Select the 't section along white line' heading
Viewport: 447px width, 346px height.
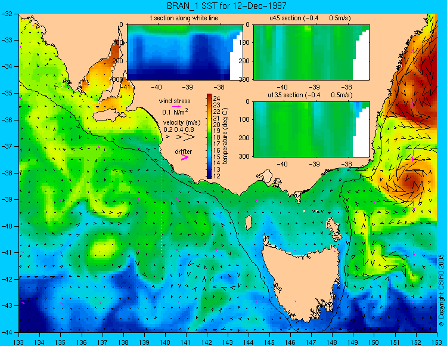(x=184, y=18)
